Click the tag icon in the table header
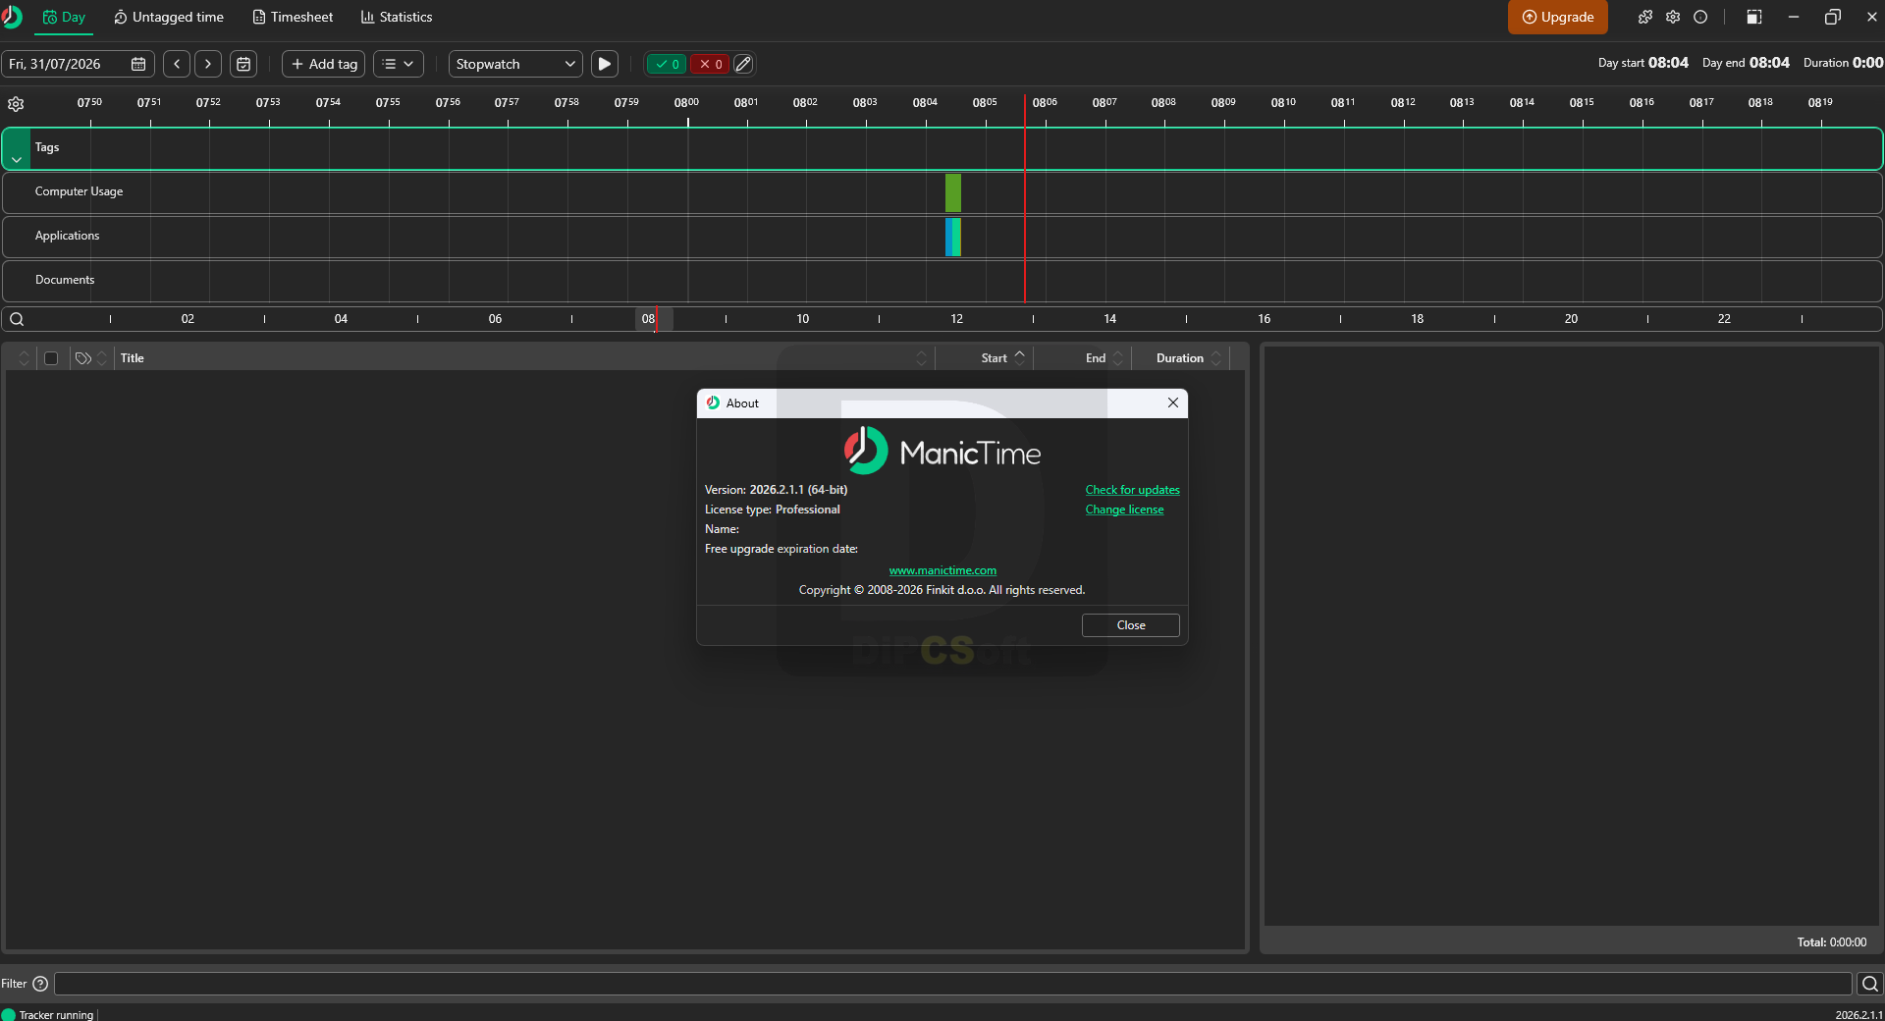The height and width of the screenshot is (1021, 1885). 83,358
